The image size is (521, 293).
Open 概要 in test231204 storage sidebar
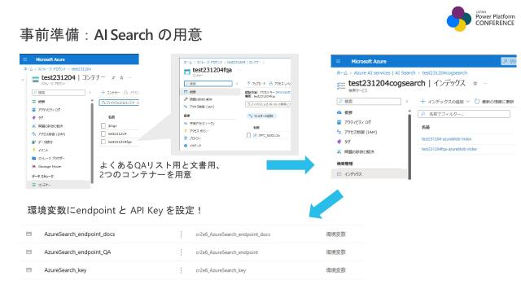pos(42,102)
